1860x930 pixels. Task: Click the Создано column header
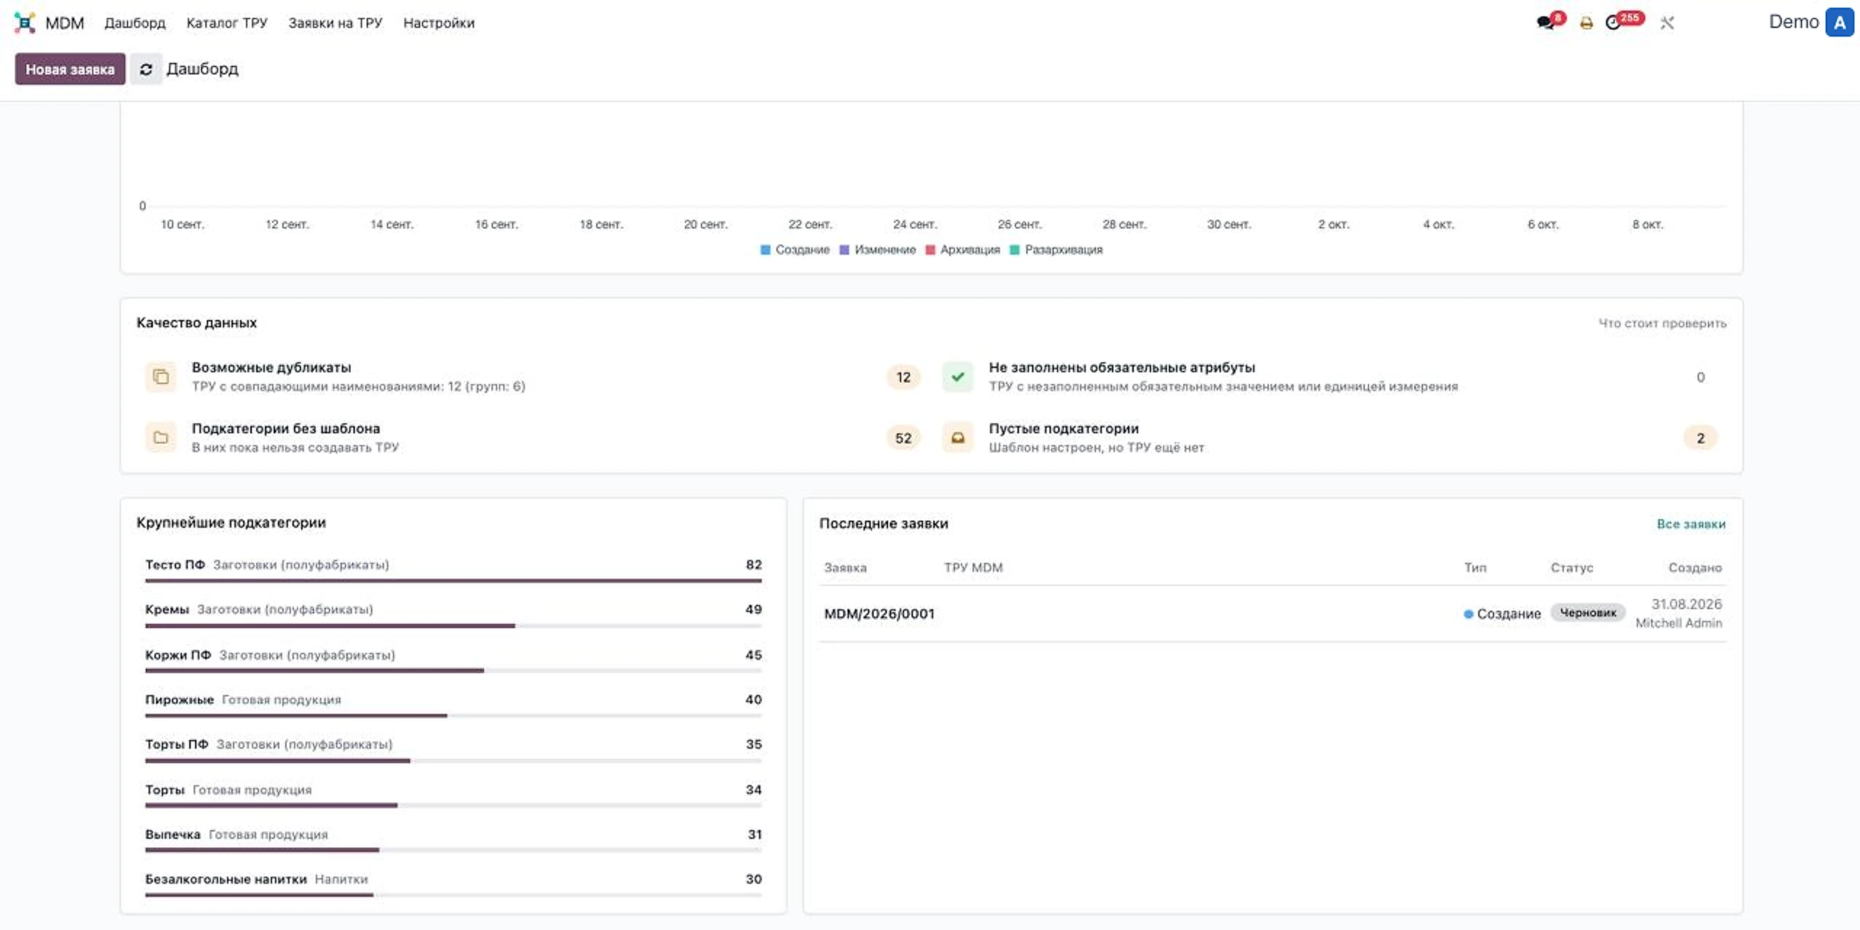click(x=1695, y=567)
